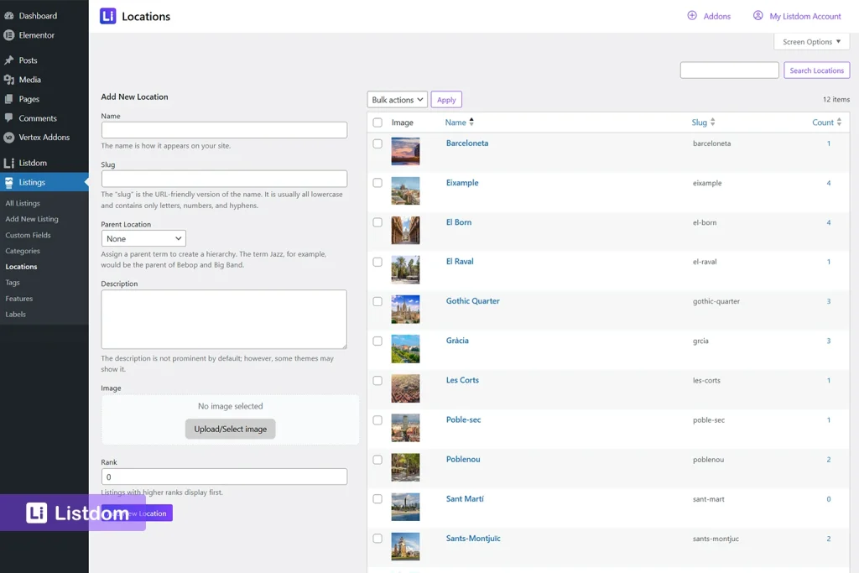This screenshot has width=859, height=573.
Task: Open the Elementor sidebar icon
Action: click(x=10, y=35)
